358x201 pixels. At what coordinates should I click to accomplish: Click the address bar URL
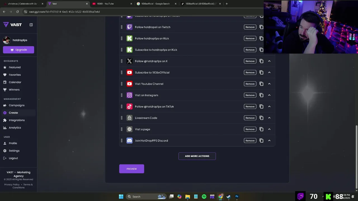[x=64, y=12]
